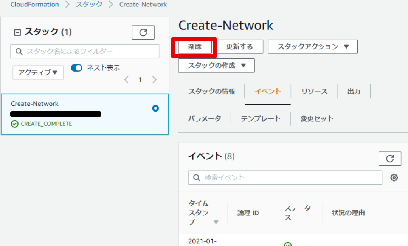Switch to the リソース tab
This screenshot has height=246, width=408.
pos(315,91)
